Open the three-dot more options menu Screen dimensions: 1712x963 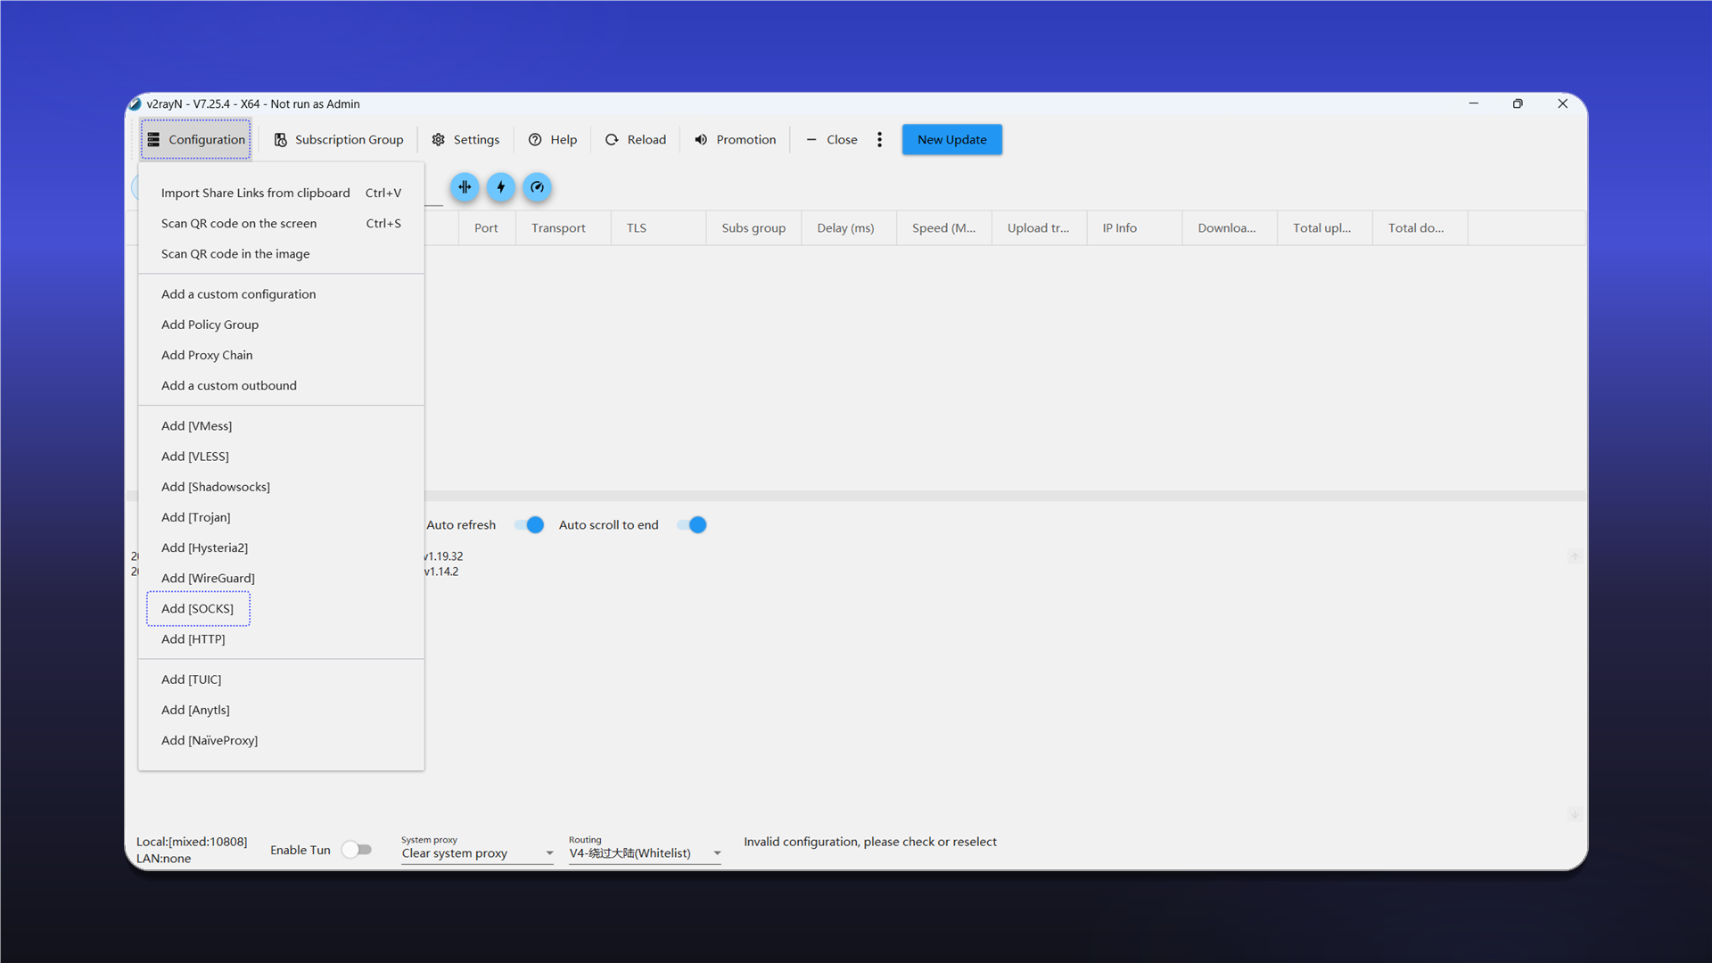[x=879, y=140]
